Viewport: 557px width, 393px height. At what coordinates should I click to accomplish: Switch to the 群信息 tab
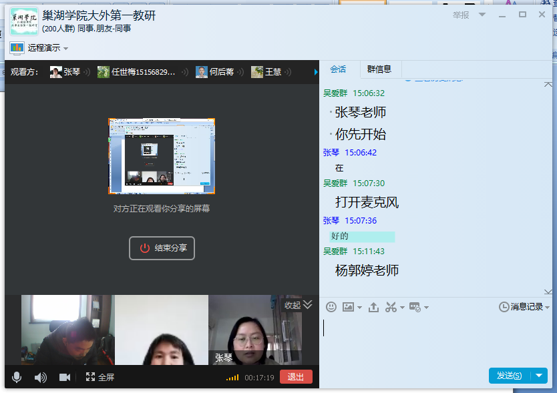click(379, 69)
